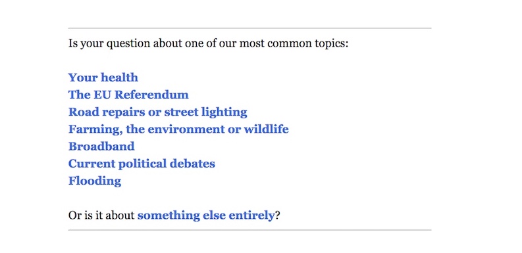The image size is (522, 253).
Task: Click the word 'Referendum' in the EU link
Action: pos(151,95)
